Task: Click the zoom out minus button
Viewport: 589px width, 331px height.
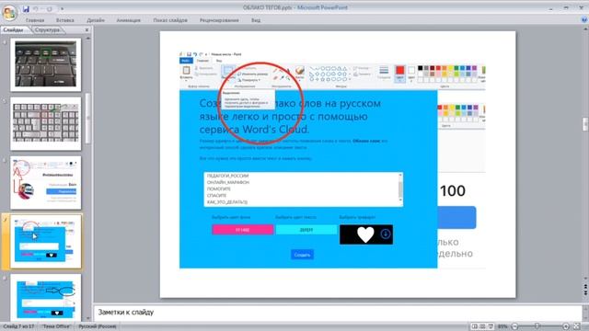Action: [515, 326]
